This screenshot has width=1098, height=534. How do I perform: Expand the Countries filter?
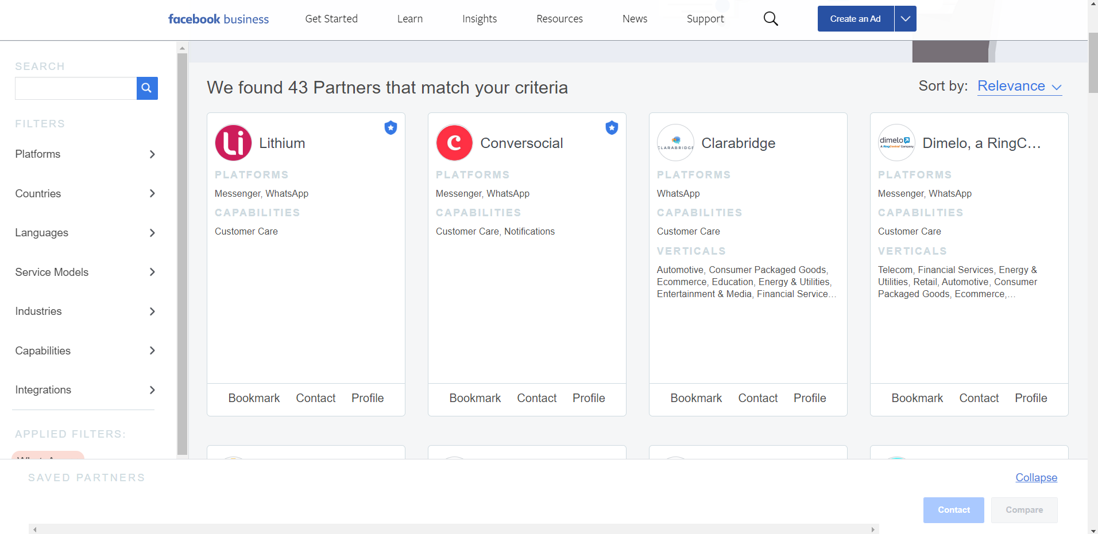(85, 193)
